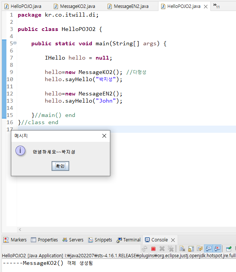The image size is (236, 272).
Task: Clear the Console output
Action: click(x=182, y=249)
